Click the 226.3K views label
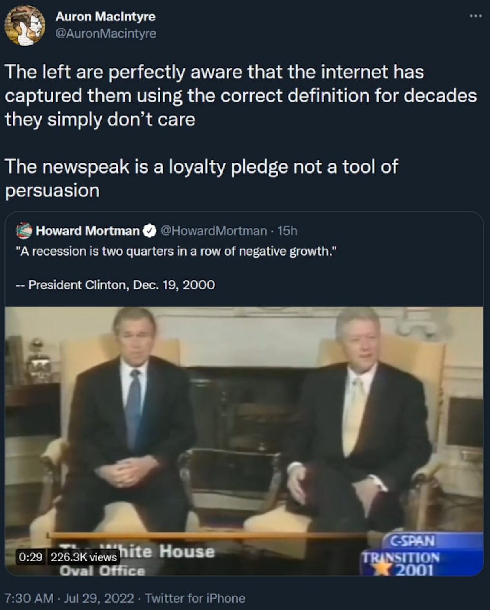Image resolution: width=490 pixels, height=610 pixels. pos(84,557)
